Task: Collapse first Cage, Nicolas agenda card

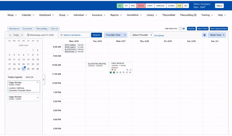Action: (38, 82)
